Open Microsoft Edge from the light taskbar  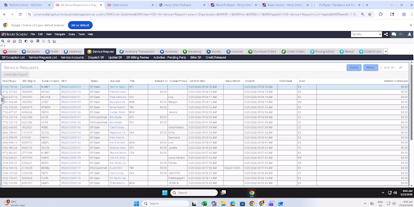pos(233,204)
